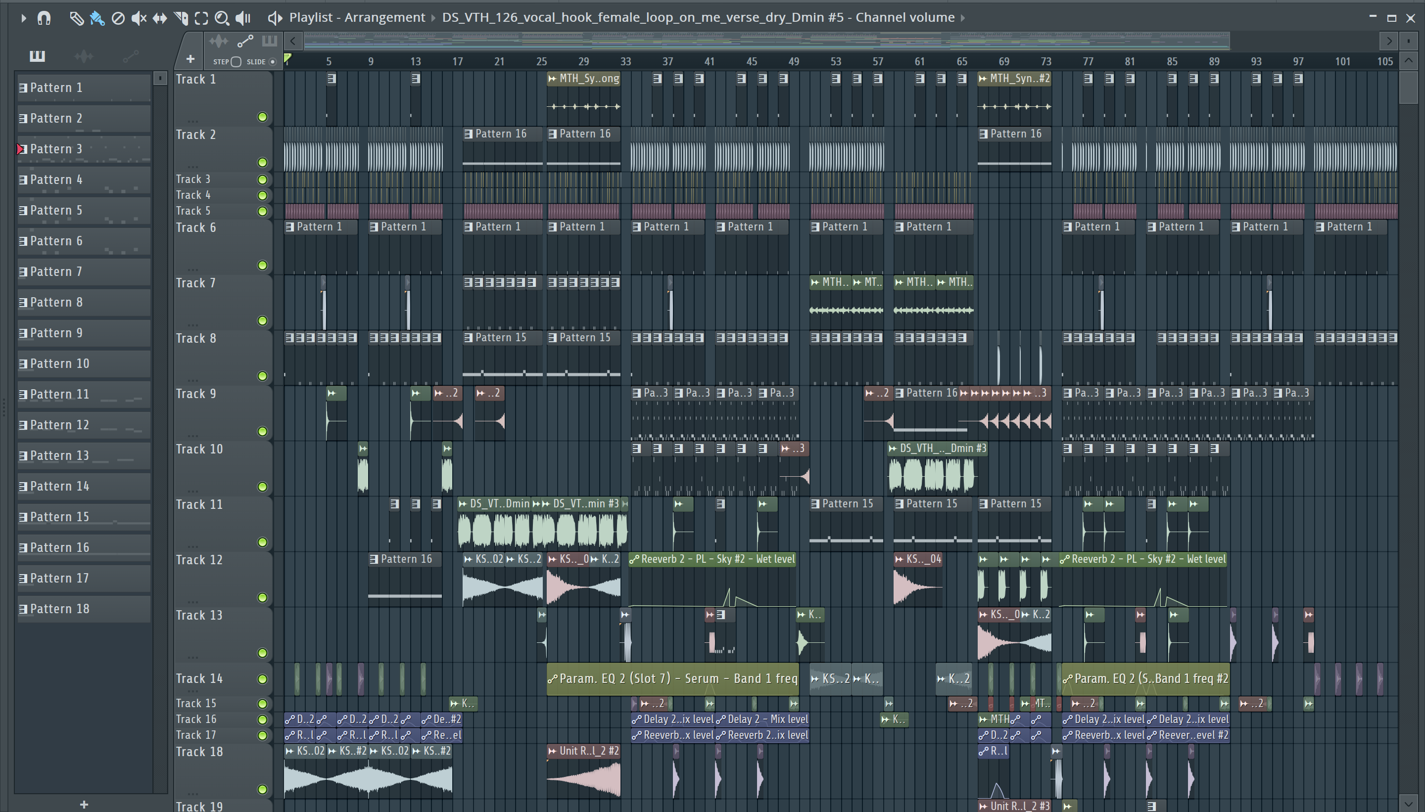Open menu of first Reeverb 2 Wet level clip
1425x812 pixels.
tap(634, 559)
